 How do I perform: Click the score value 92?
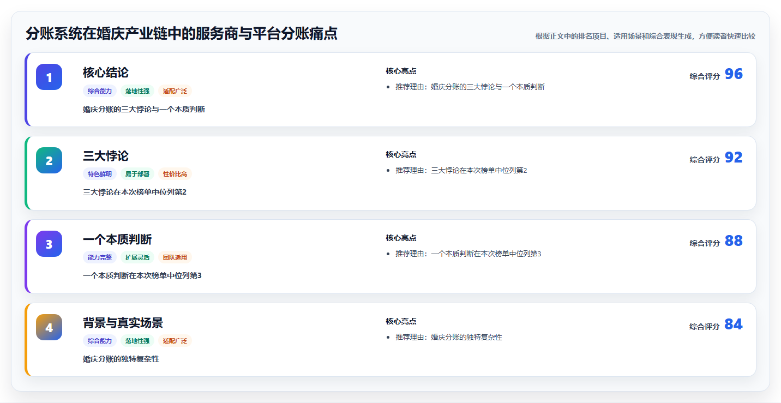pyautogui.click(x=734, y=158)
